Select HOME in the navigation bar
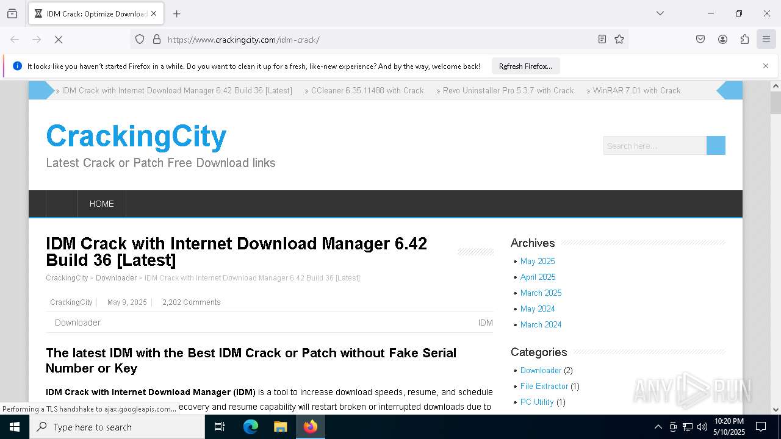The width and height of the screenshot is (781, 439). point(101,204)
